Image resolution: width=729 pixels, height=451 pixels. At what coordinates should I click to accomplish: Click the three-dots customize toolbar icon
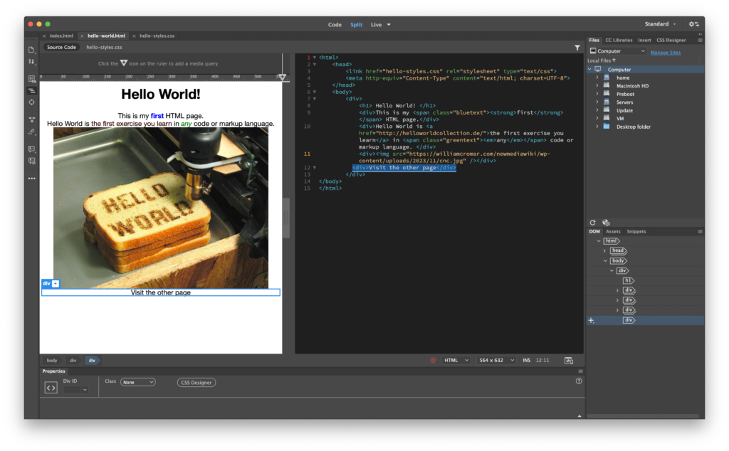(32, 179)
